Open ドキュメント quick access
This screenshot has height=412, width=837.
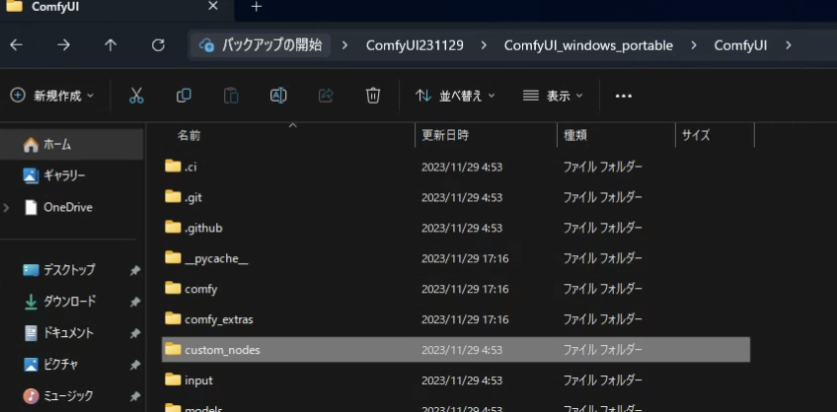(x=71, y=333)
